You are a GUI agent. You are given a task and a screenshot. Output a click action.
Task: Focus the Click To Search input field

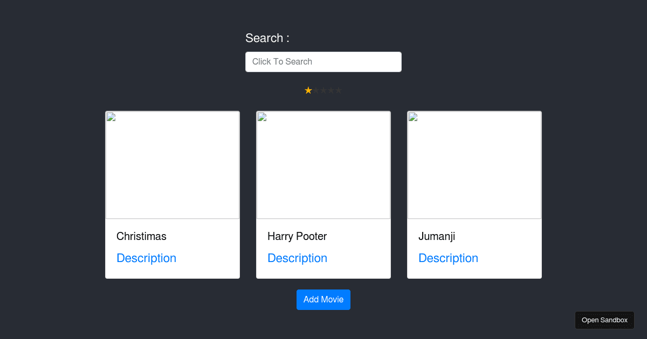coord(323,62)
